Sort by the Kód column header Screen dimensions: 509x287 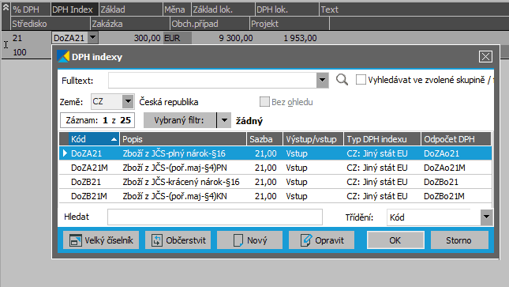pyautogui.click(x=94, y=139)
